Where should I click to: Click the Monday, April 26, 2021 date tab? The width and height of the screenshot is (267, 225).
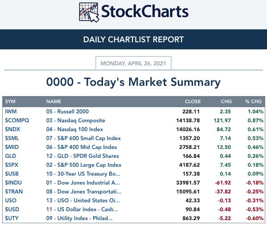point(134,63)
